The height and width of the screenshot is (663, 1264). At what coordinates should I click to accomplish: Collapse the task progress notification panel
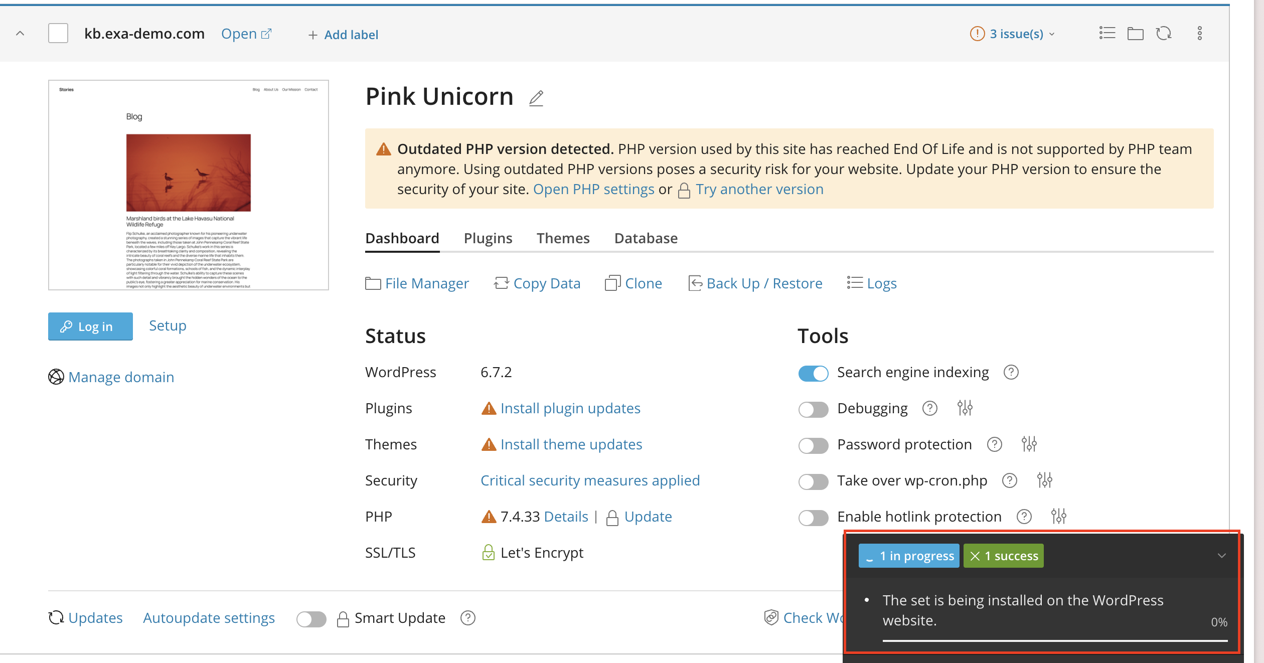click(x=1221, y=556)
